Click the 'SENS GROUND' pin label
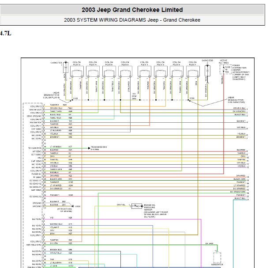 [x=34, y=116]
